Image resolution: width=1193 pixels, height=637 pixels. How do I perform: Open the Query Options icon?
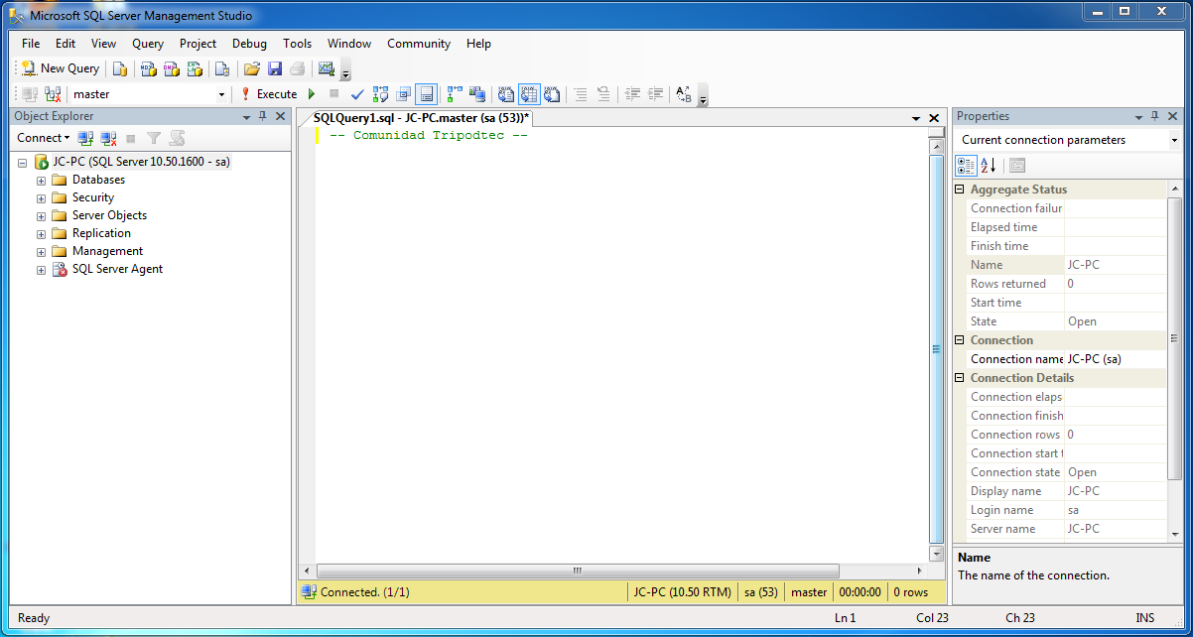pyautogui.click(x=403, y=94)
